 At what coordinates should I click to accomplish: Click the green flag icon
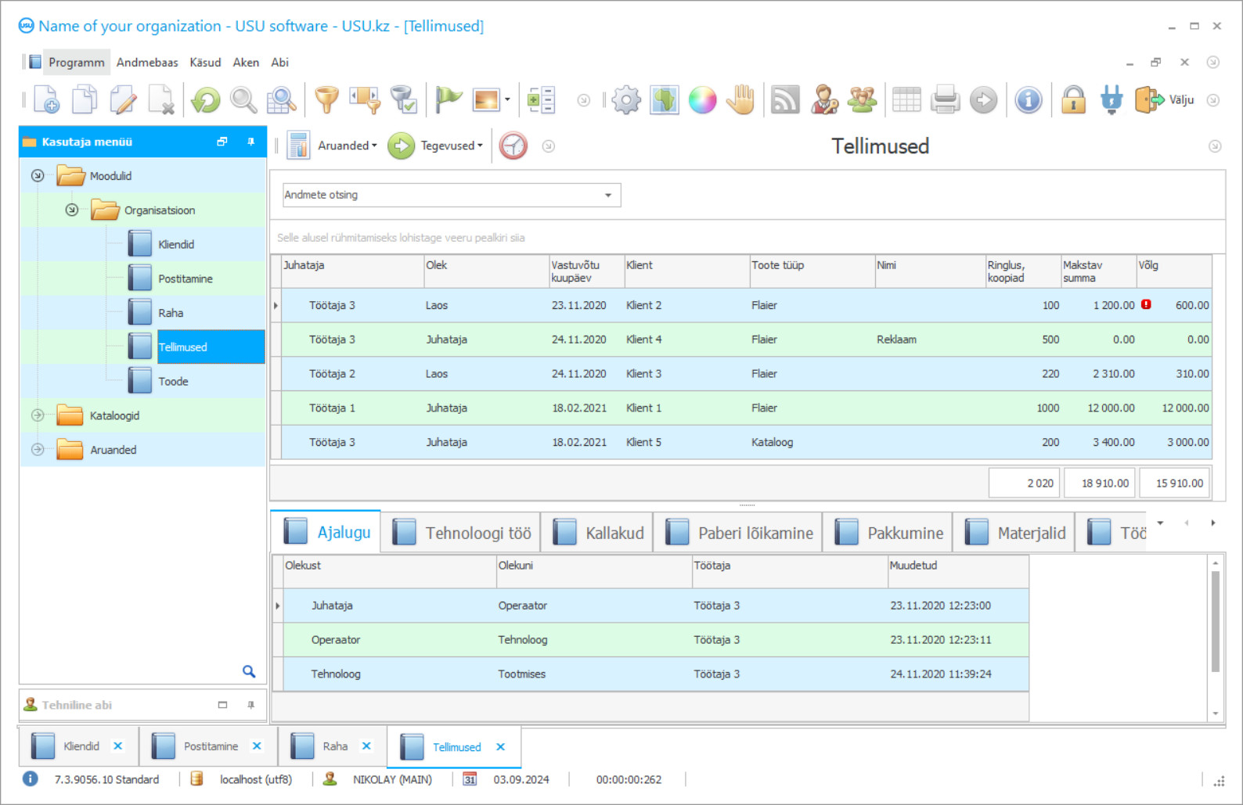[449, 100]
